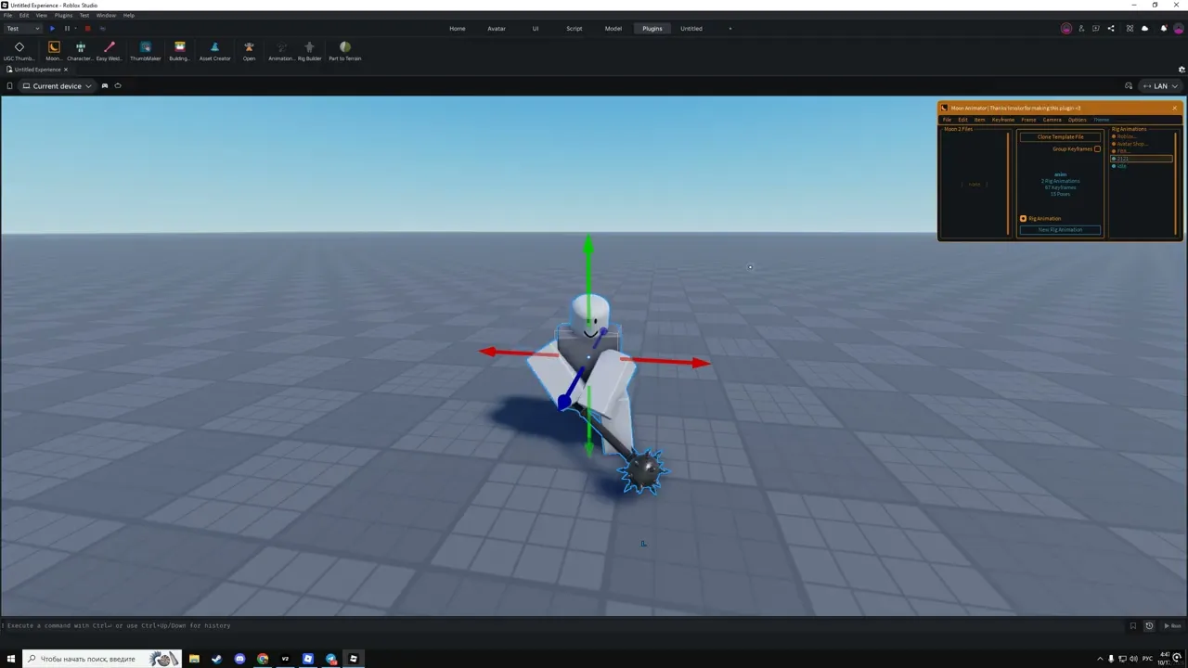Stop the test with the red Stop button
This screenshot has width=1188, height=668.
point(87,29)
